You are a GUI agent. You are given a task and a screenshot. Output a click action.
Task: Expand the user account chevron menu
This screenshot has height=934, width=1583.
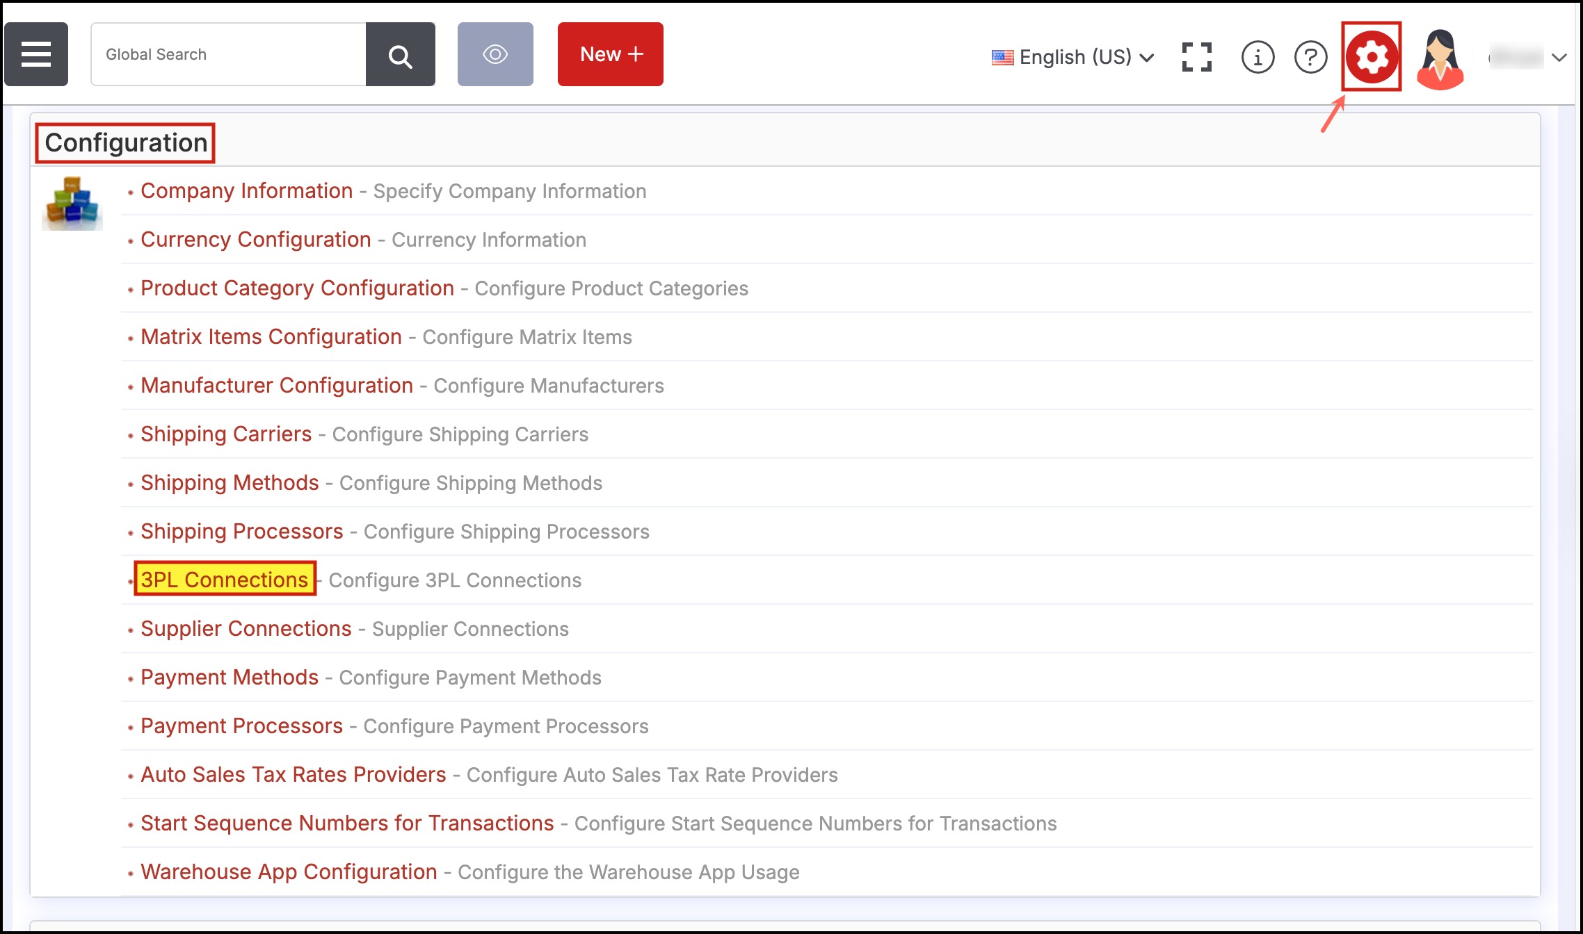coord(1559,58)
